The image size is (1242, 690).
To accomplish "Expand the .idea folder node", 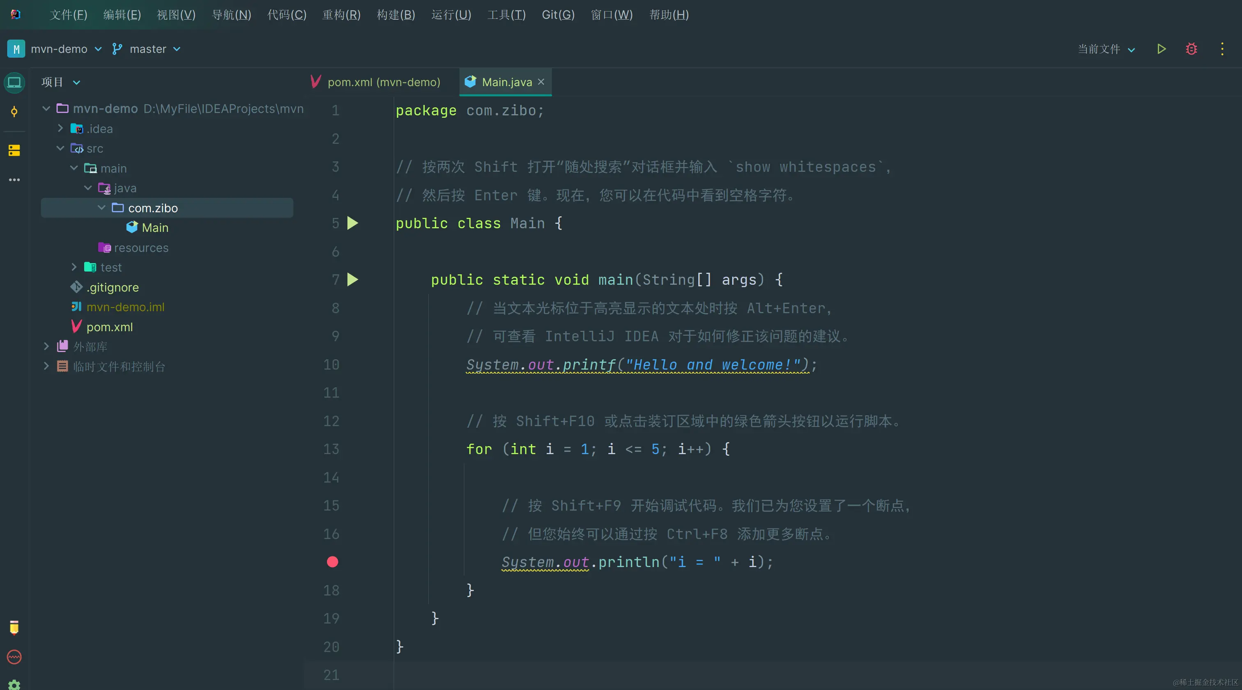I will [x=60, y=128].
